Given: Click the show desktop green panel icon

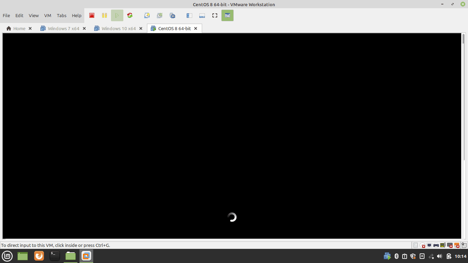Looking at the screenshot, I should point(23,256).
